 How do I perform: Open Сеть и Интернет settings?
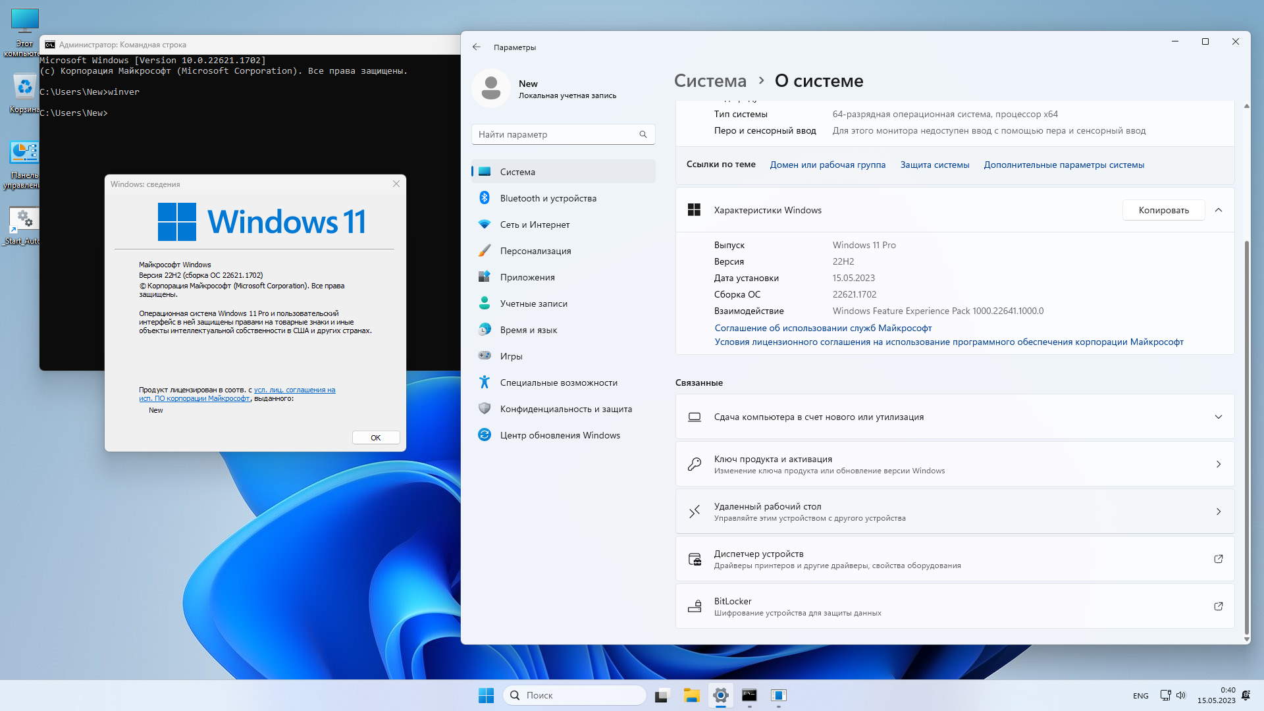[535, 224]
